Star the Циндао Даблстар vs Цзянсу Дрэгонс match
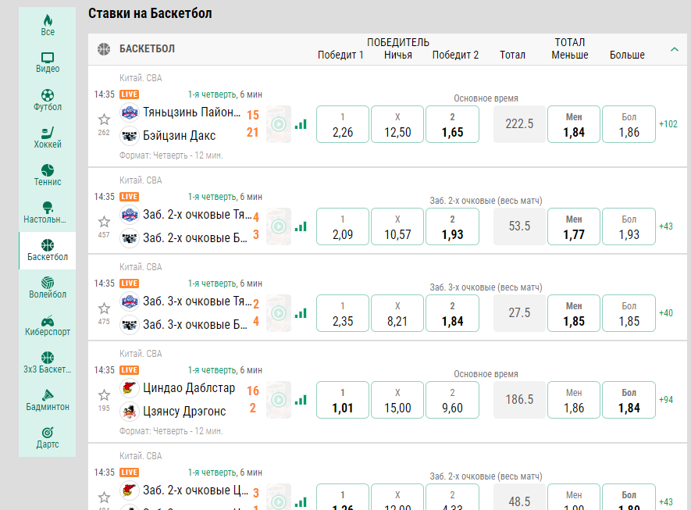The height and width of the screenshot is (510, 691). pyautogui.click(x=104, y=394)
